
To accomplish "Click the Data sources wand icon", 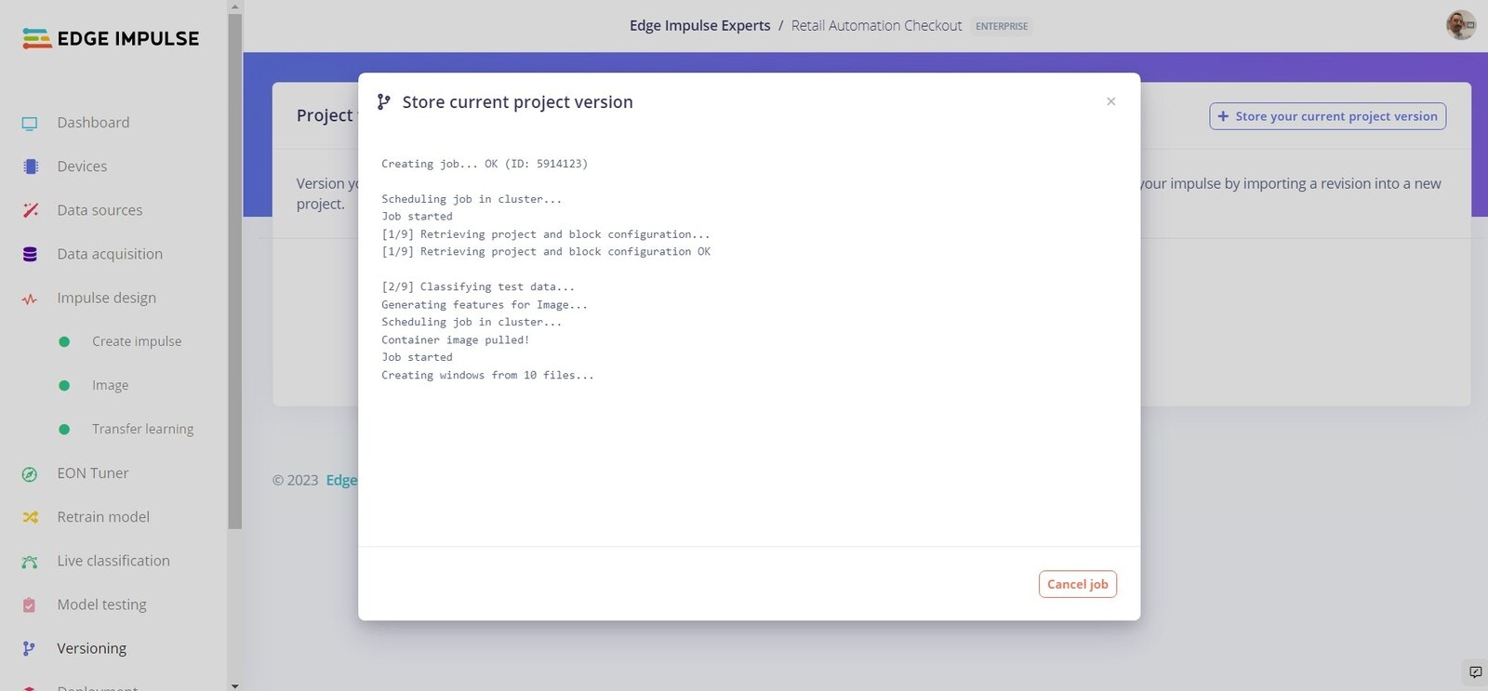I will 30,210.
